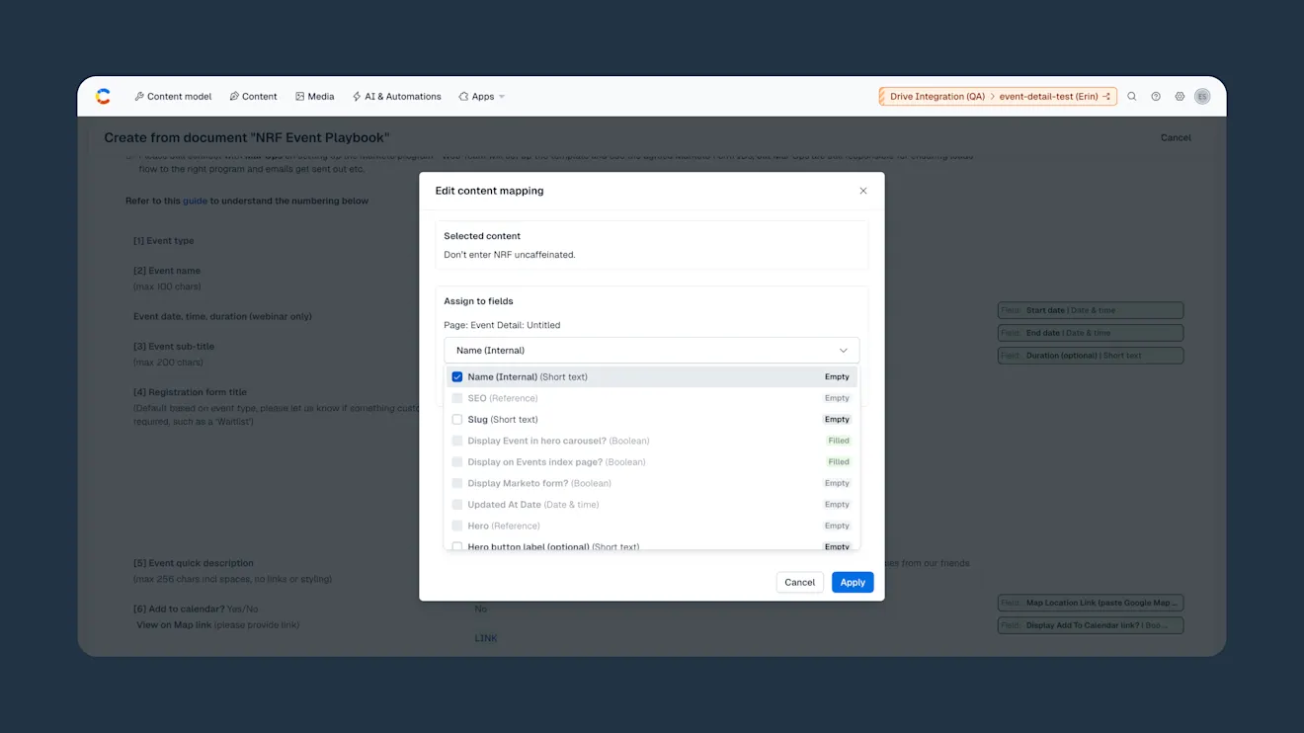Viewport: 1304px width, 733px height.
Task: Click Filled badge on hero carousel row
Action: point(839,441)
